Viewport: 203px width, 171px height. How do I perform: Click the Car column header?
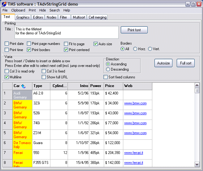[x=22, y=86]
